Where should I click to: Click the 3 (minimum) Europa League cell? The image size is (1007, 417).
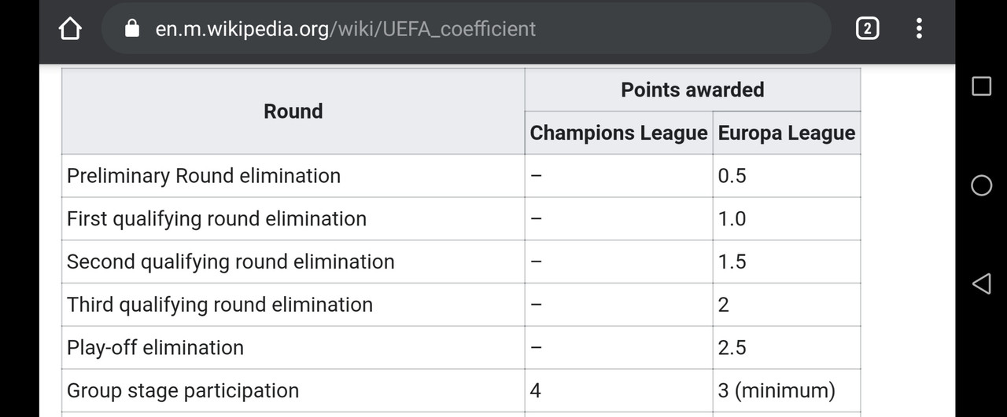click(x=787, y=390)
